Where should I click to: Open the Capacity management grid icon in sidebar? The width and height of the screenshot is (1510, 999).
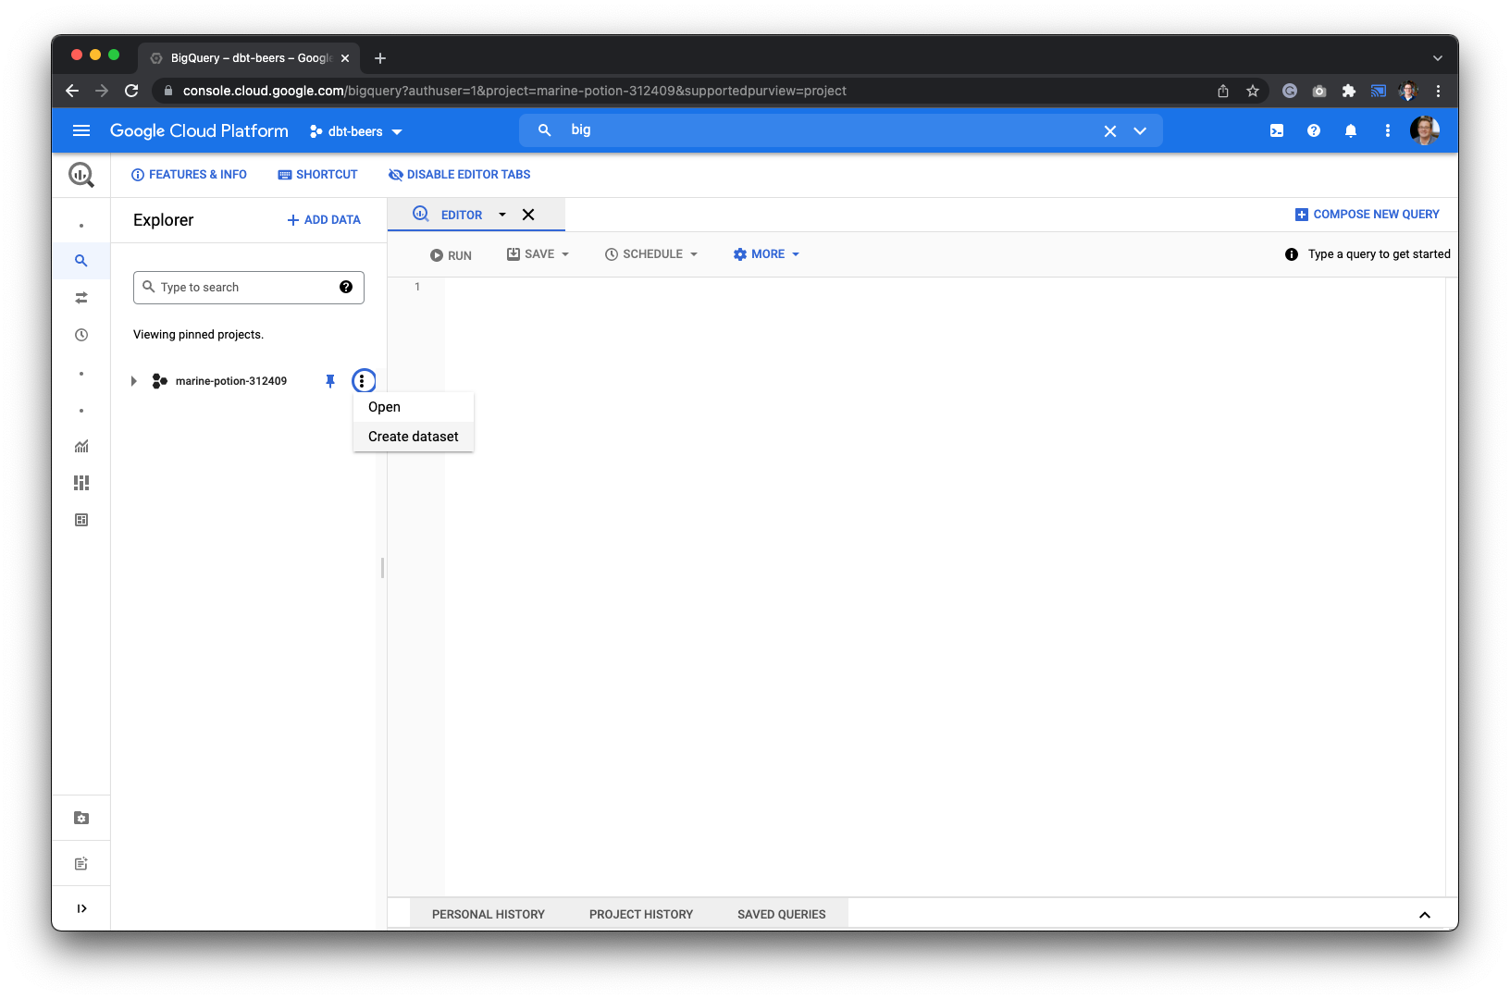pyautogui.click(x=81, y=483)
